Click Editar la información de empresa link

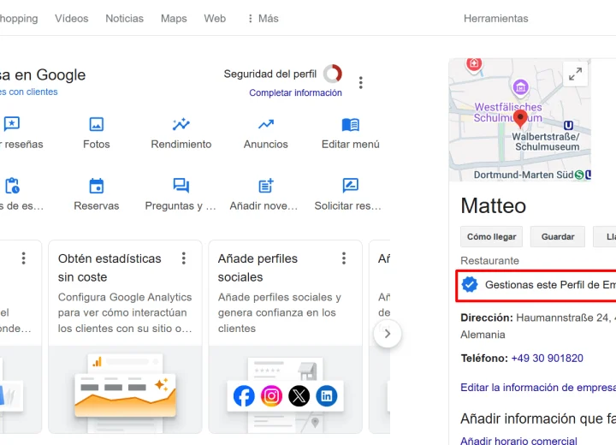click(x=538, y=388)
